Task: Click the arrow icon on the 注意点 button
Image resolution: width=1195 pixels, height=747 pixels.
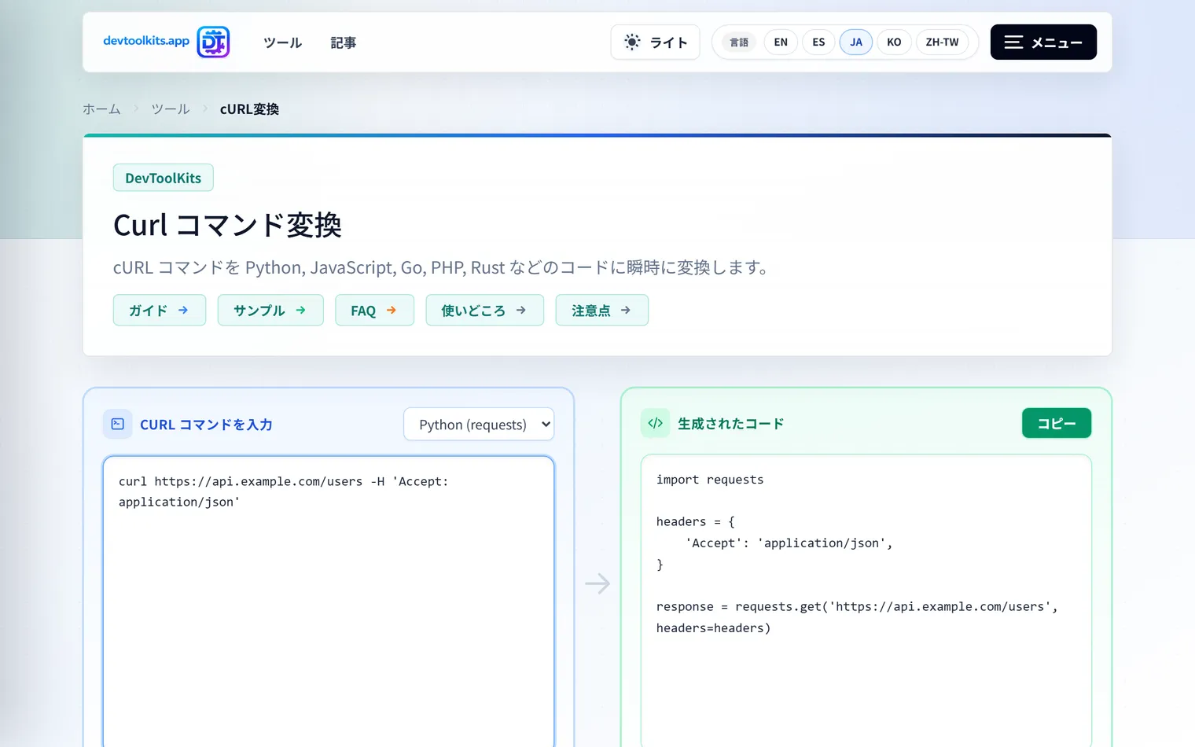Action: point(626,311)
